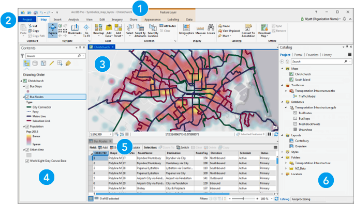Click the Attributes button

pos(168,26)
